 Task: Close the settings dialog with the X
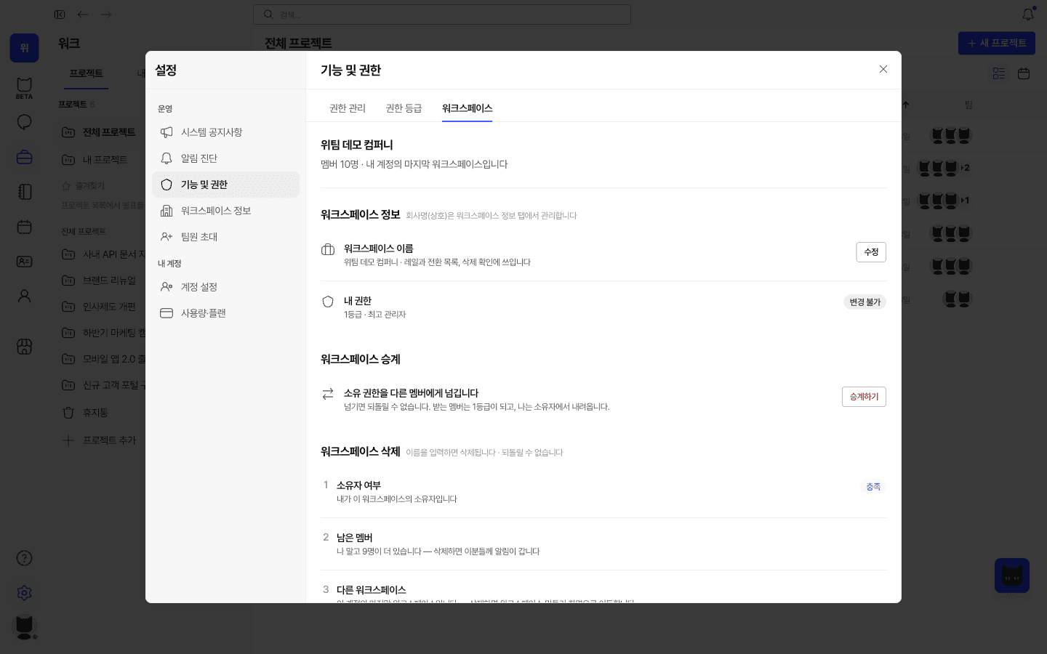[883, 69]
